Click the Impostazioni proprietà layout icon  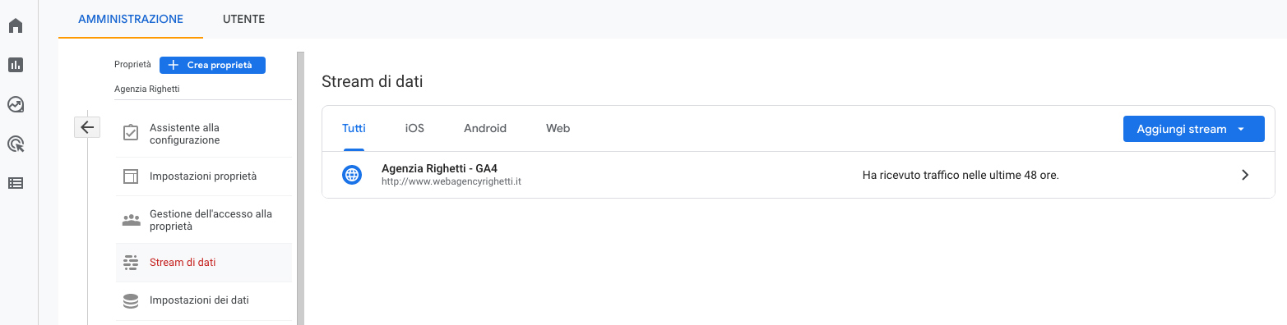pos(130,176)
